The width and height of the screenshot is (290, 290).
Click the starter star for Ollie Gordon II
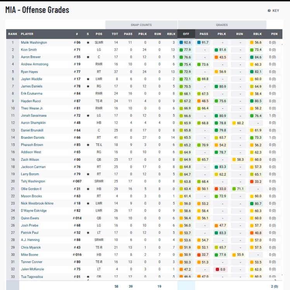click(88, 189)
